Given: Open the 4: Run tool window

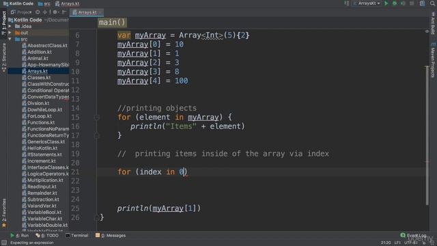Looking at the screenshot, I should coord(20,235).
